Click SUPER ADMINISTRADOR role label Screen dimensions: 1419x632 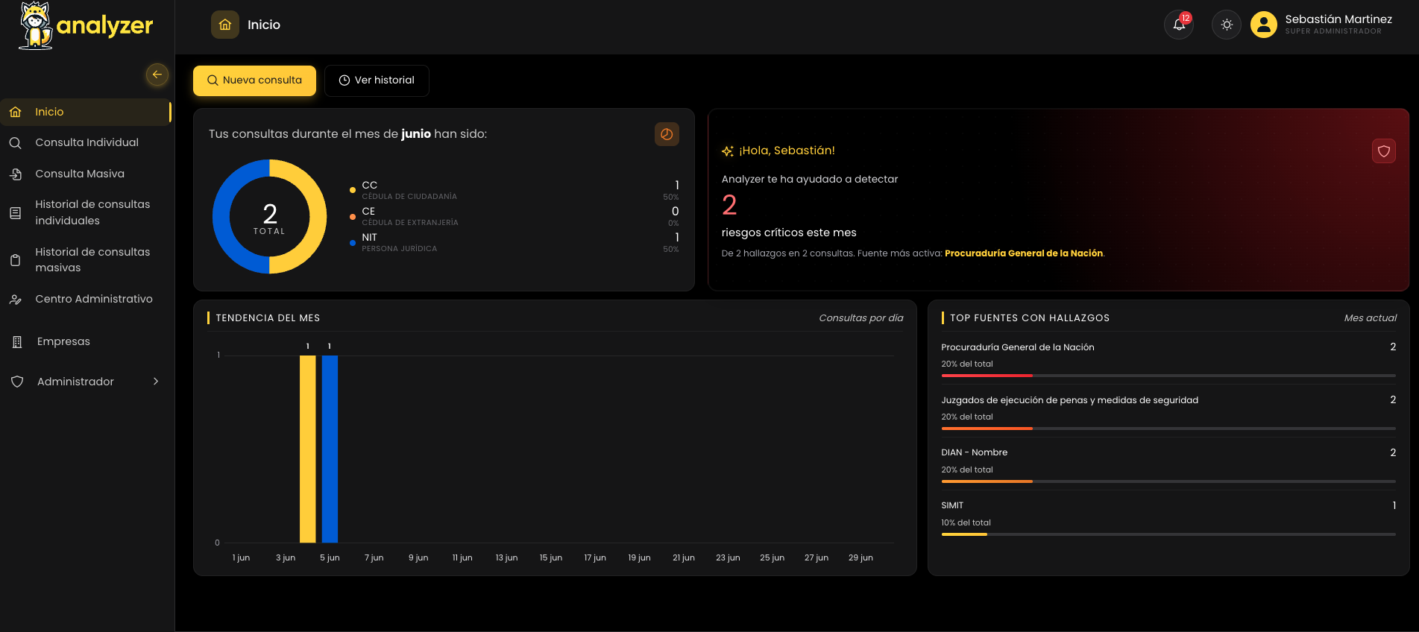1333,31
